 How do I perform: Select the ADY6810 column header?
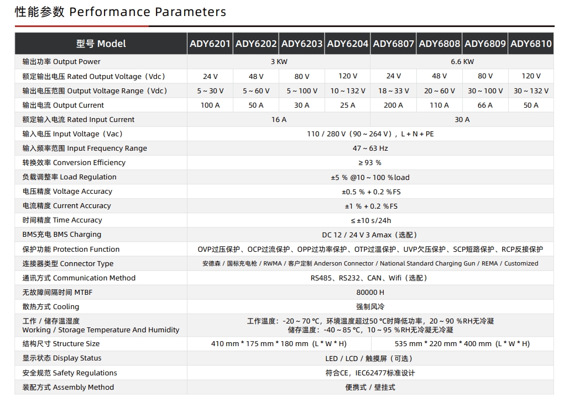pos(531,44)
